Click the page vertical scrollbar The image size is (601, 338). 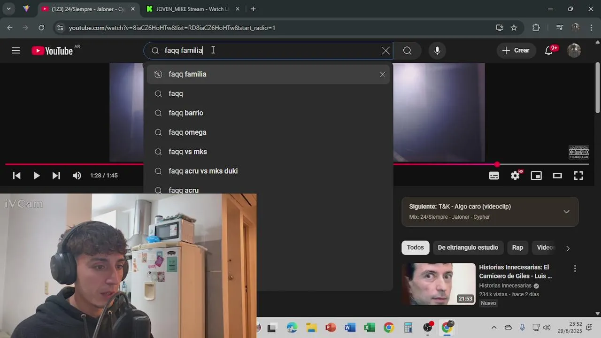(597, 88)
